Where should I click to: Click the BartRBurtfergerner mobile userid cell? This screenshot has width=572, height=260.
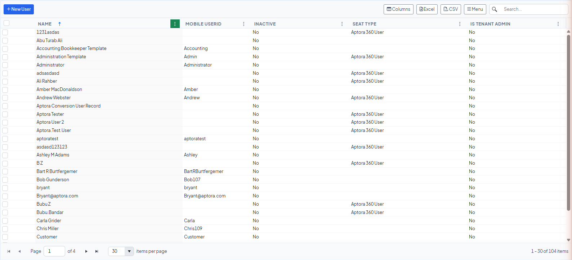point(204,172)
